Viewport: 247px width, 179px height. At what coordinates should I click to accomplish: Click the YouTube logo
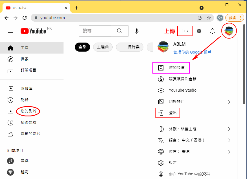(x=33, y=31)
